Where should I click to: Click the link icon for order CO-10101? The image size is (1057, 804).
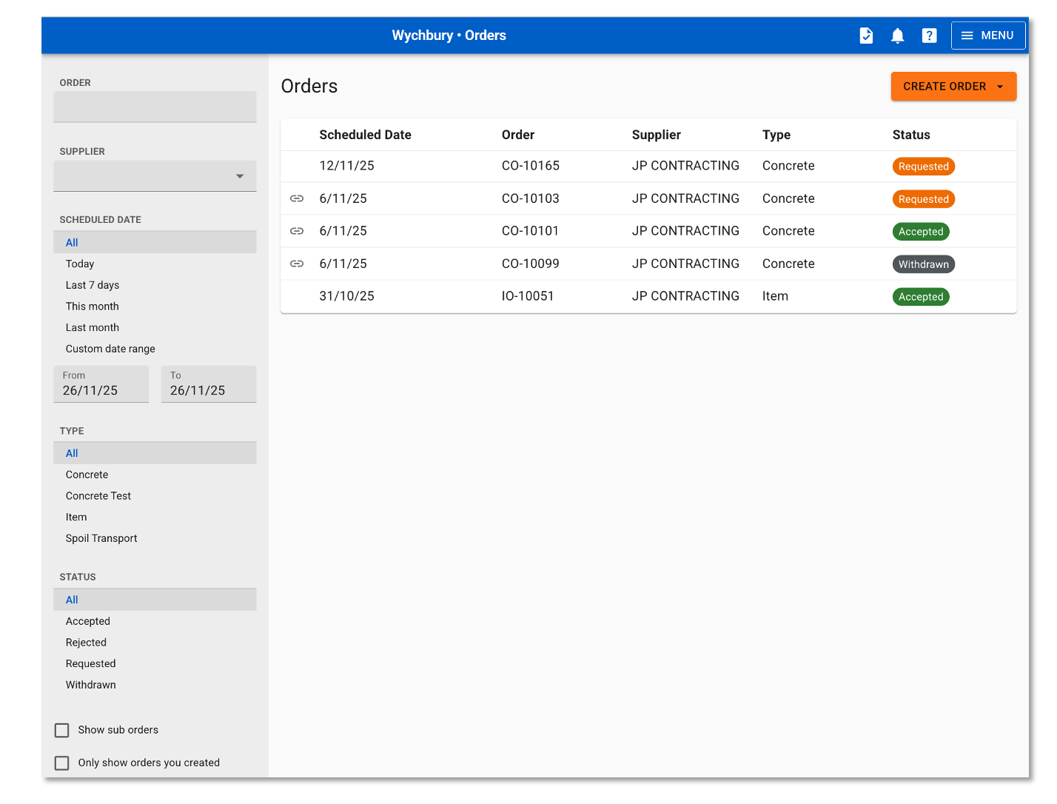[297, 231]
